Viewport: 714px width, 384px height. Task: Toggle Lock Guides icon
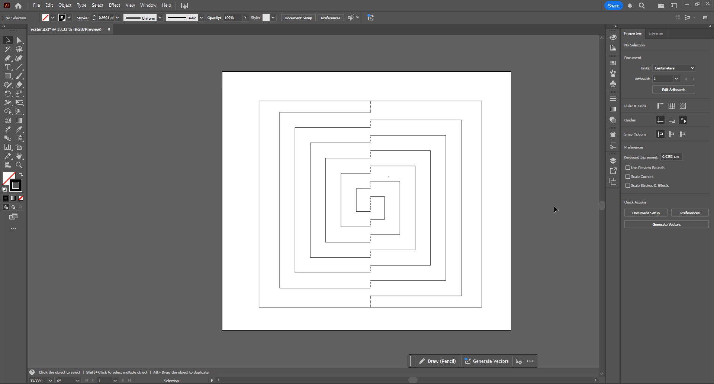click(672, 120)
